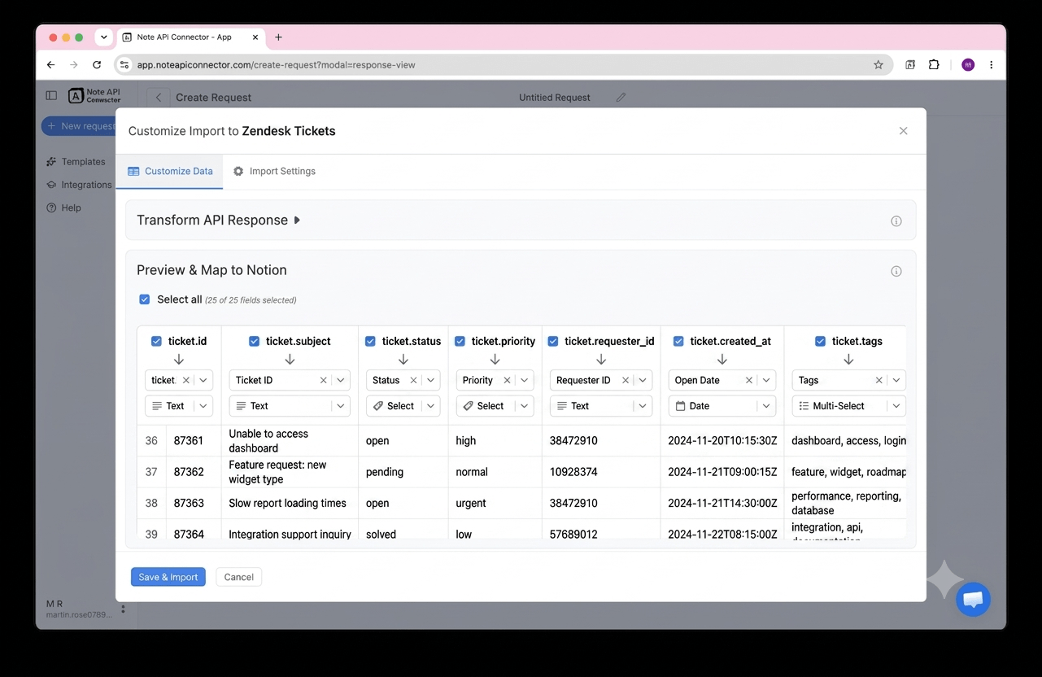The height and width of the screenshot is (677, 1042).
Task: Uncheck the ticket.created_at column checkbox
Action: point(678,341)
